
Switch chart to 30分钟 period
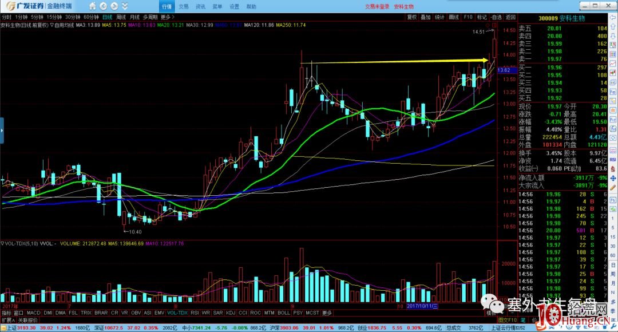click(73, 17)
